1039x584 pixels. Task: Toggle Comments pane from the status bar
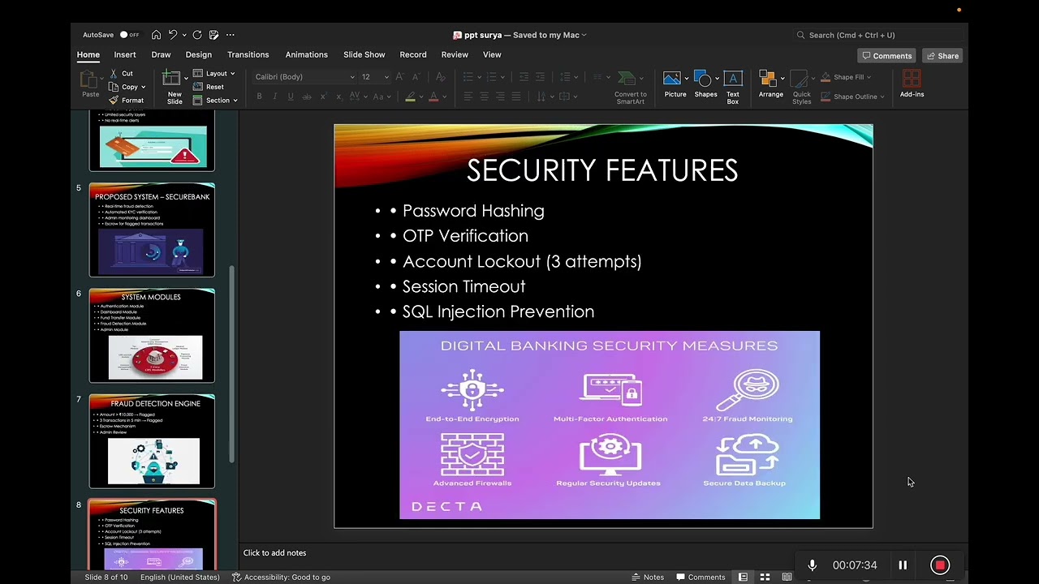701,578
